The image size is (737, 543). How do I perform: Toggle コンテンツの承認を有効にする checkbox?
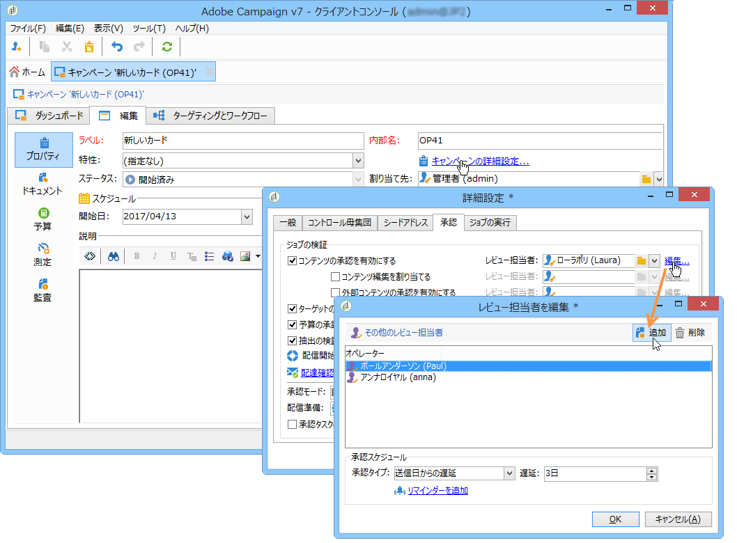(293, 260)
